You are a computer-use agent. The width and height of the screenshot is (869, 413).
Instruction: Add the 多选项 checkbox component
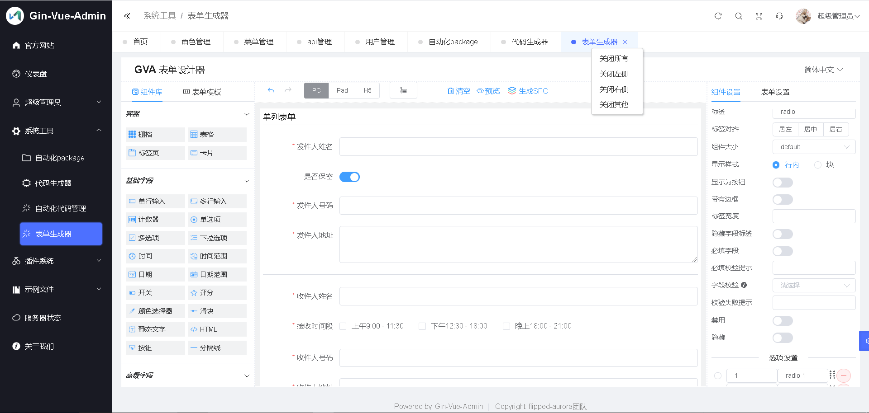(x=155, y=238)
